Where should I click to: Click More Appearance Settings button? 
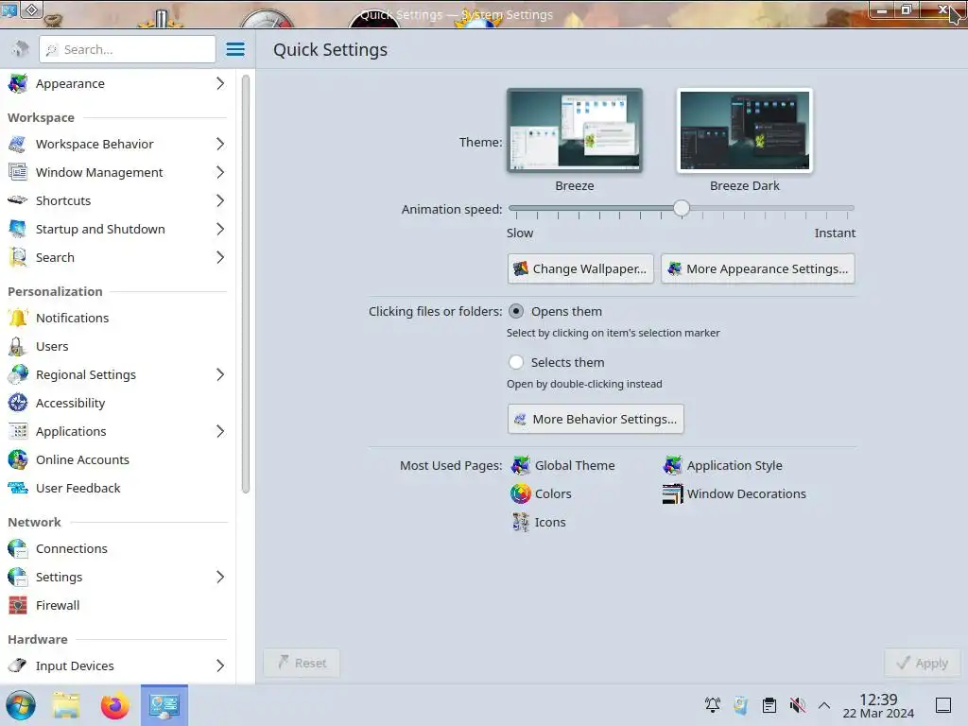[758, 268]
